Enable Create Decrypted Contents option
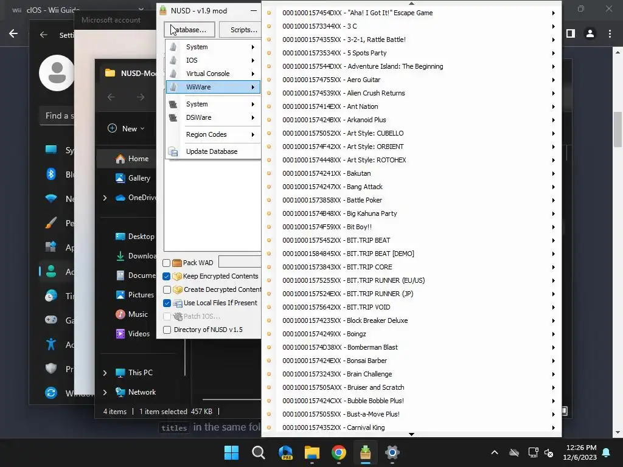Viewport: 623px width, 467px height. tap(167, 290)
